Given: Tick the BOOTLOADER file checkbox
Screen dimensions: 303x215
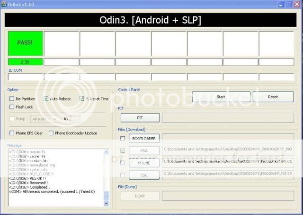Looking at the screenshot, I should pyautogui.click(x=123, y=139).
